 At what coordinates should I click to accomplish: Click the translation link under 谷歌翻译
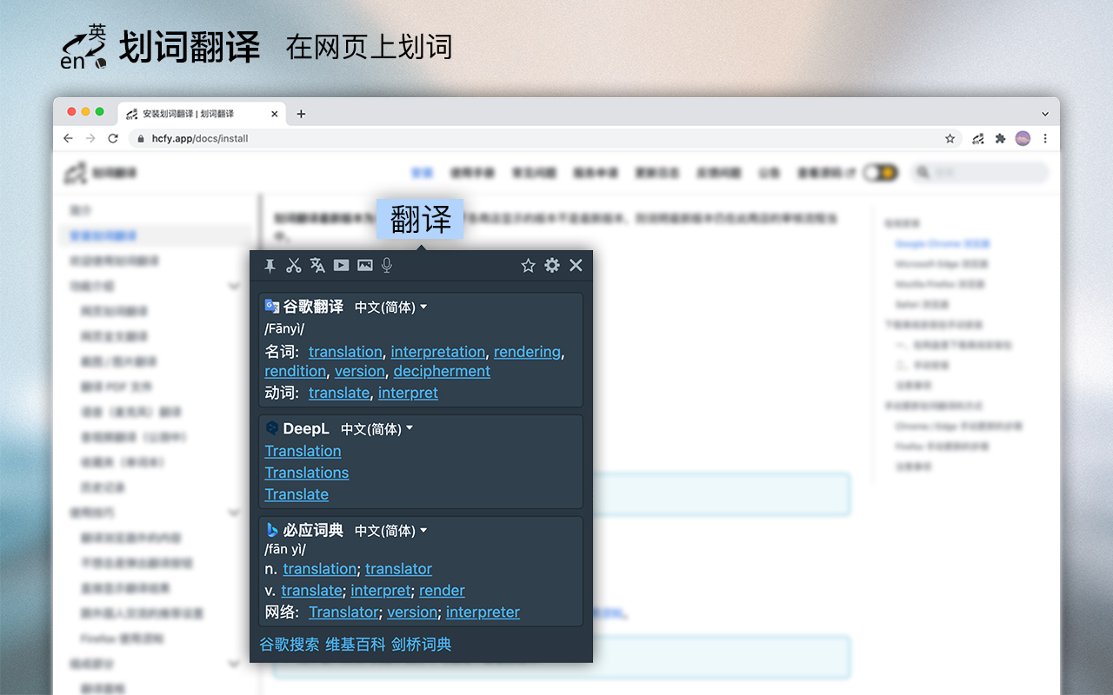pos(345,352)
